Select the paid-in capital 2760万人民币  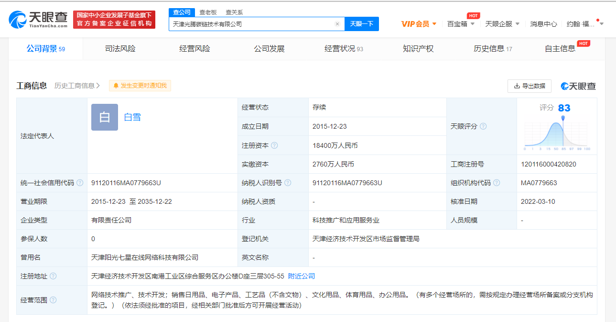click(333, 164)
